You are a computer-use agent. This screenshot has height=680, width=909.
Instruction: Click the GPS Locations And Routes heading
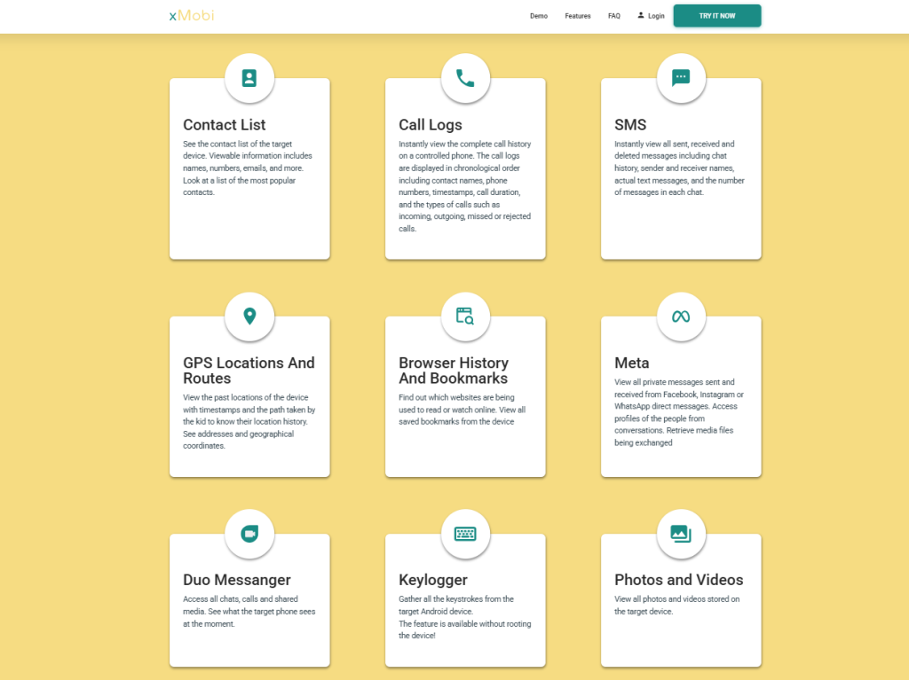tap(249, 371)
